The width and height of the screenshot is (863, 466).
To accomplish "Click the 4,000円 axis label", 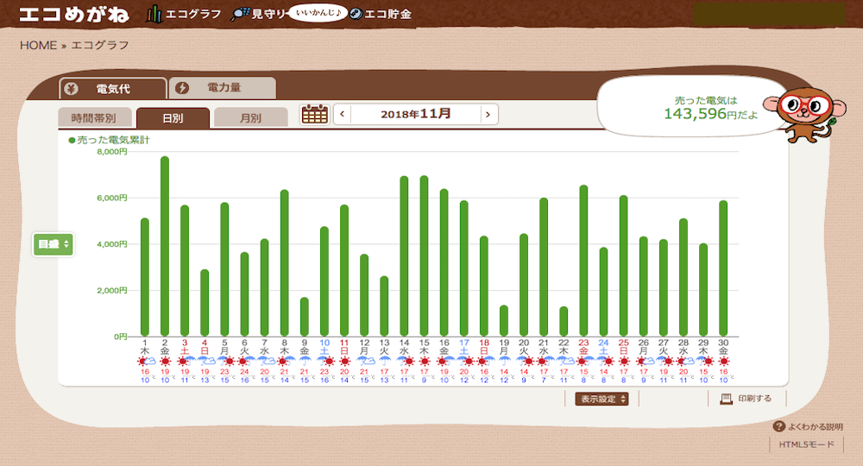I will pyautogui.click(x=111, y=243).
